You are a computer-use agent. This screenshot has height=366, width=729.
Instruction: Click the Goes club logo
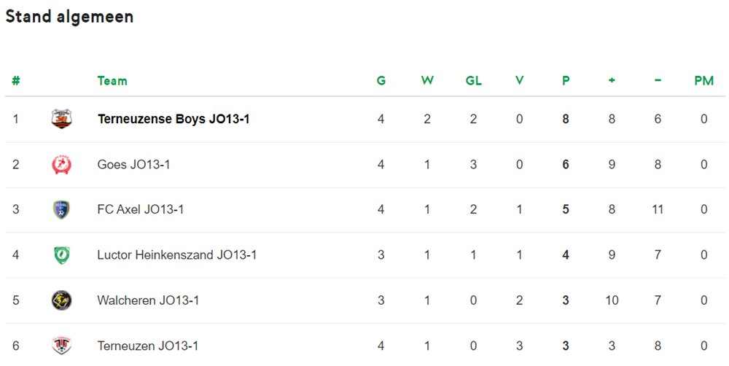pos(61,165)
